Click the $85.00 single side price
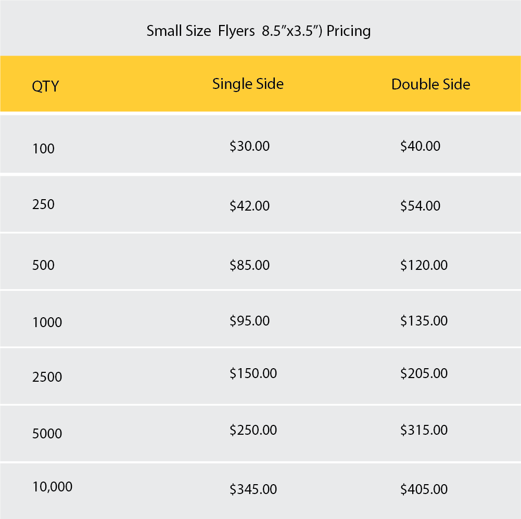Viewport: 521px width, 519px height. [x=249, y=265]
